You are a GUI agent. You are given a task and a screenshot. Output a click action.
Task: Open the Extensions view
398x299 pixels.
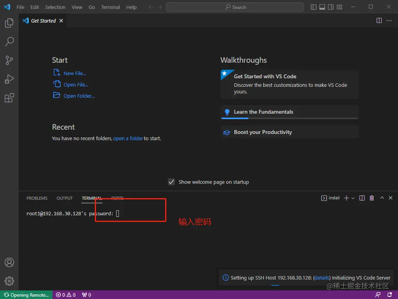(9, 98)
